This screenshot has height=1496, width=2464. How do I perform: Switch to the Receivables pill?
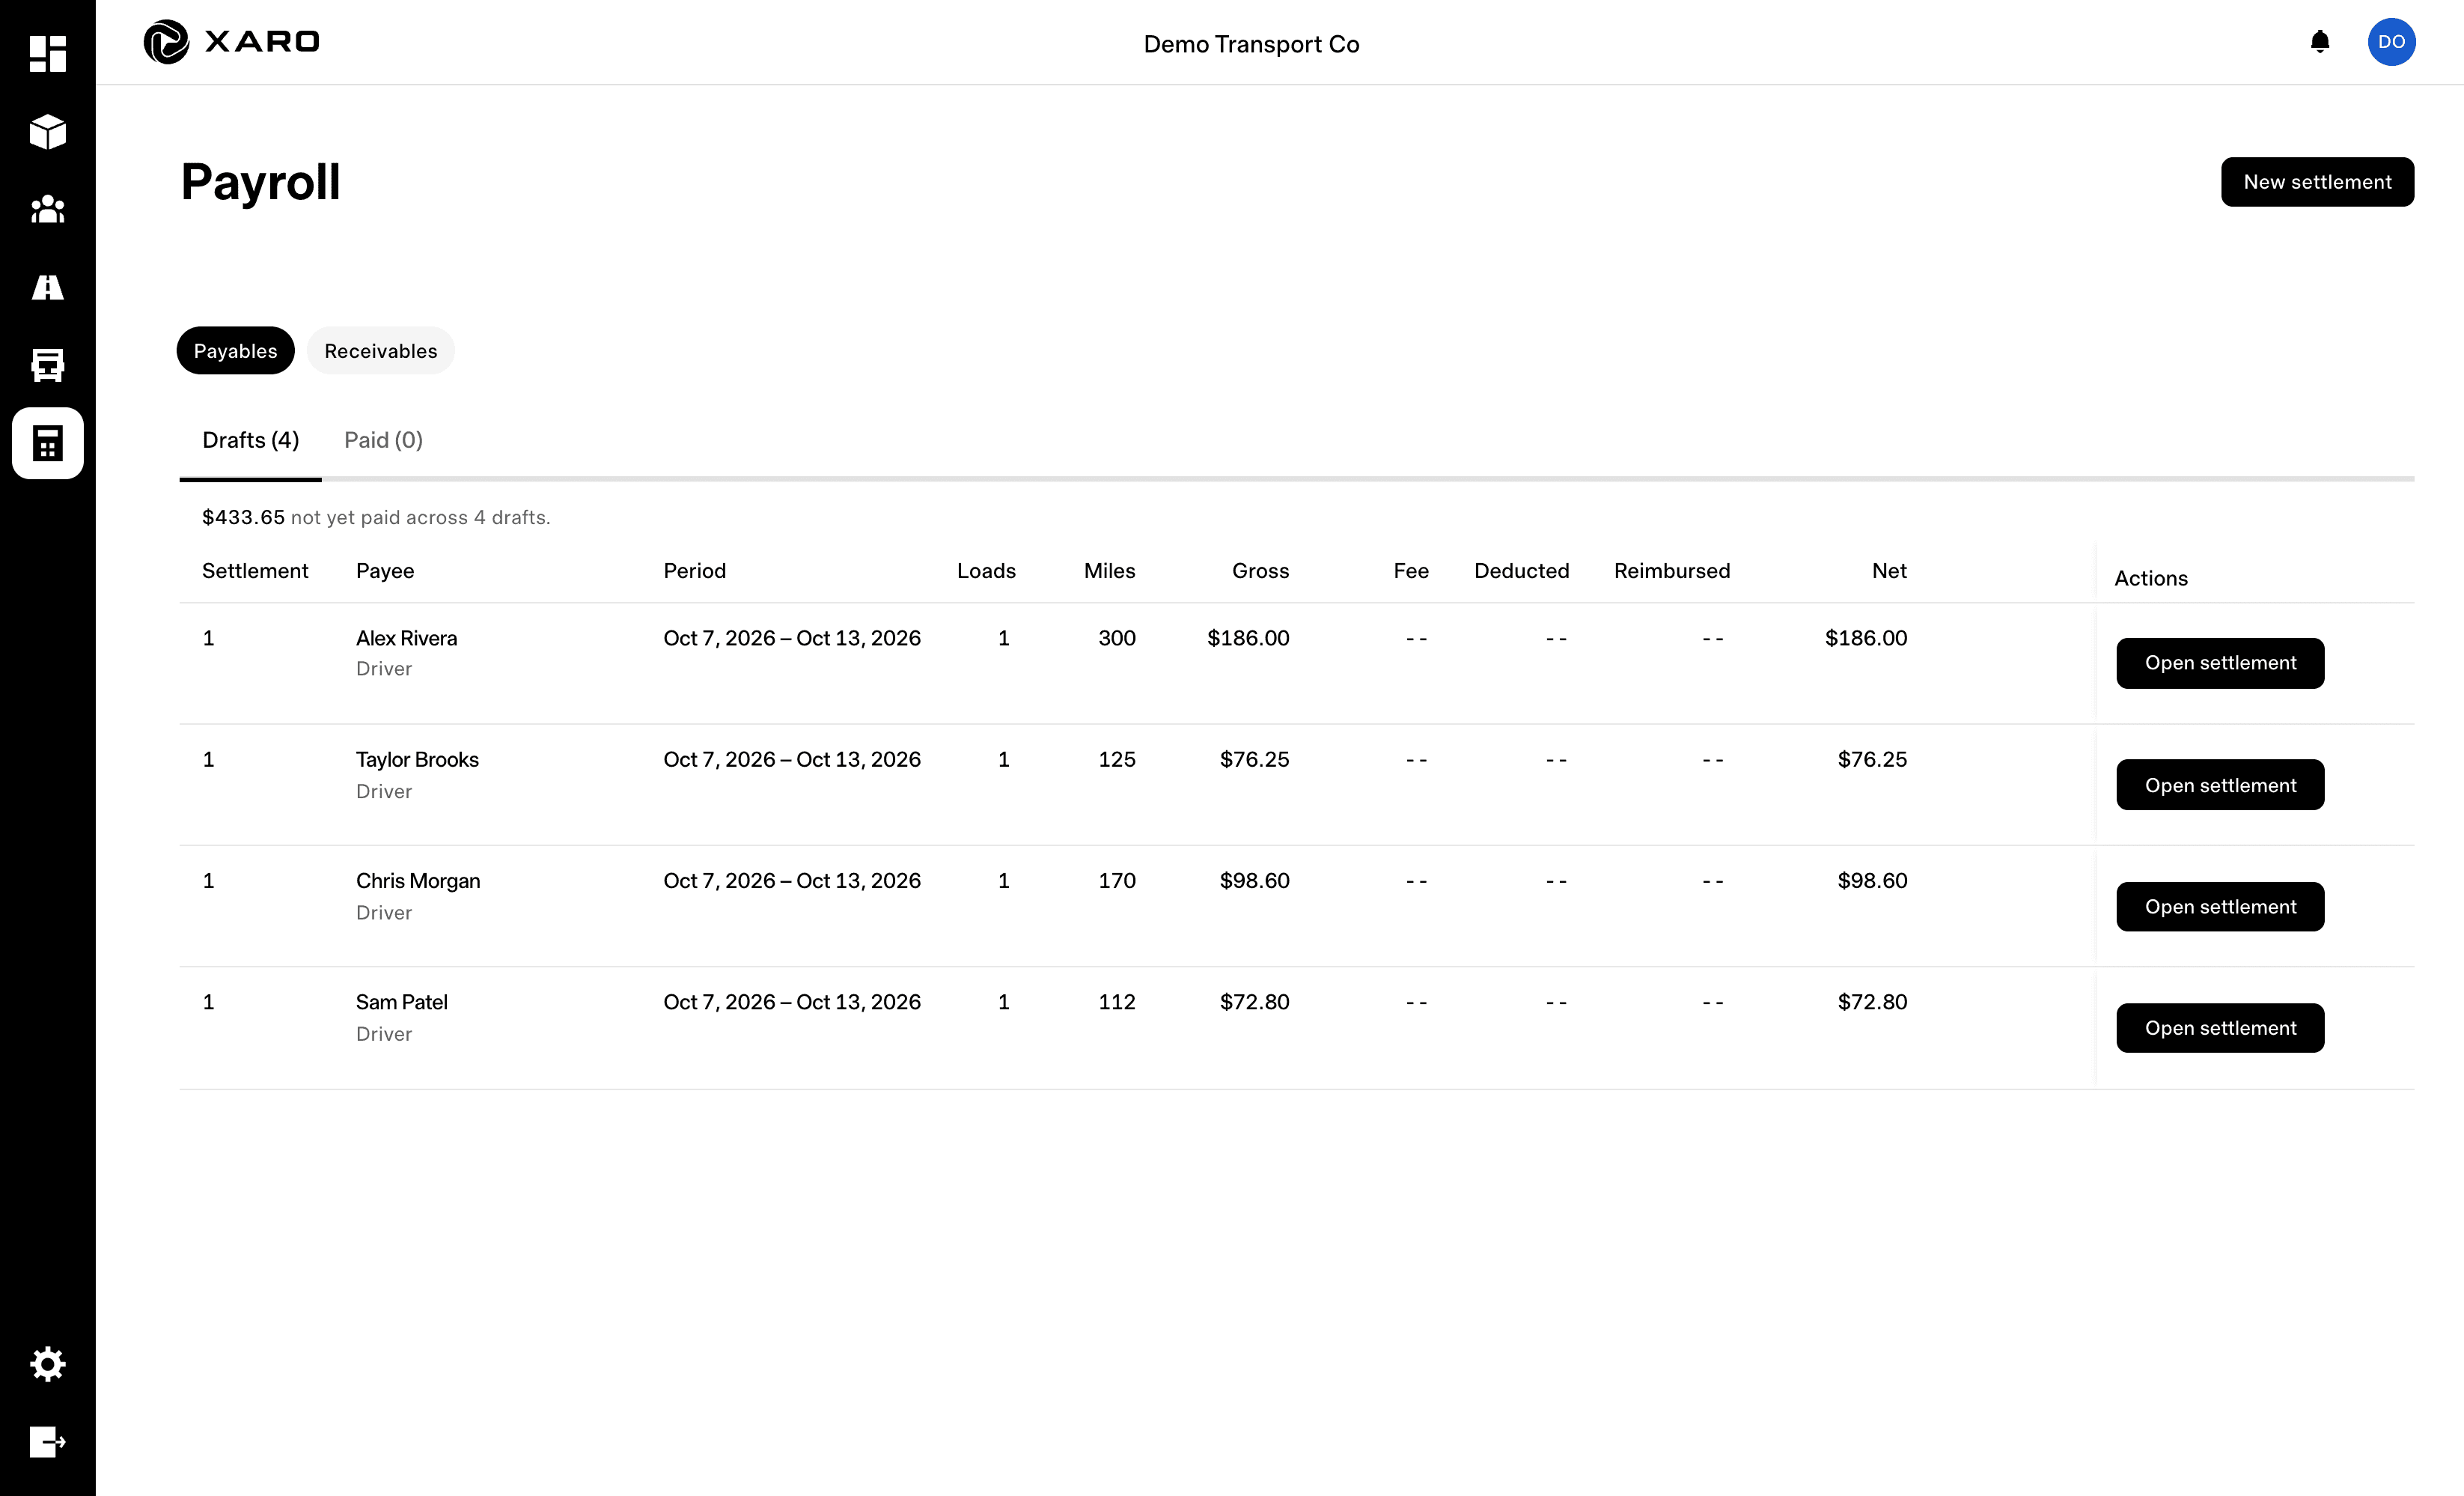point(380,350)
